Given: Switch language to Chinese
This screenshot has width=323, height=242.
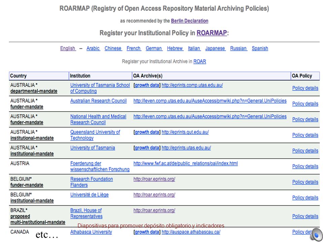Looking at the screenshot, I should (x=113, y=48).
